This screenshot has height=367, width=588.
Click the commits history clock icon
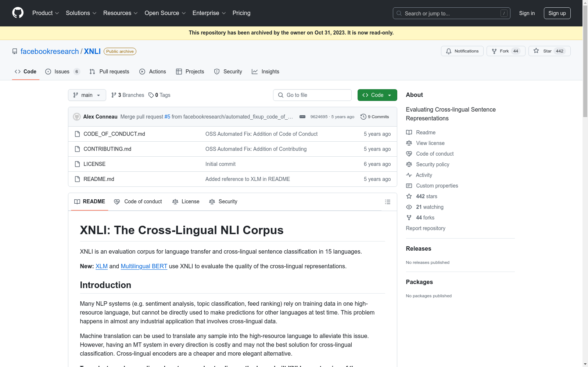[x=363, y=117]
